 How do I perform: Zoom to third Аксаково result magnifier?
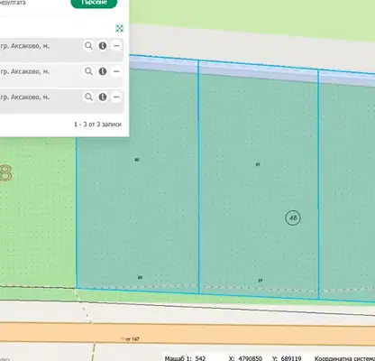tap(88, 97)
